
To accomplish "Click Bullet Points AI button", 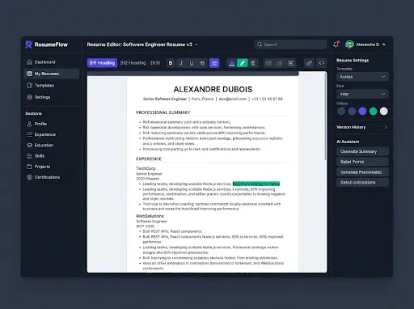I will point(362,162).
